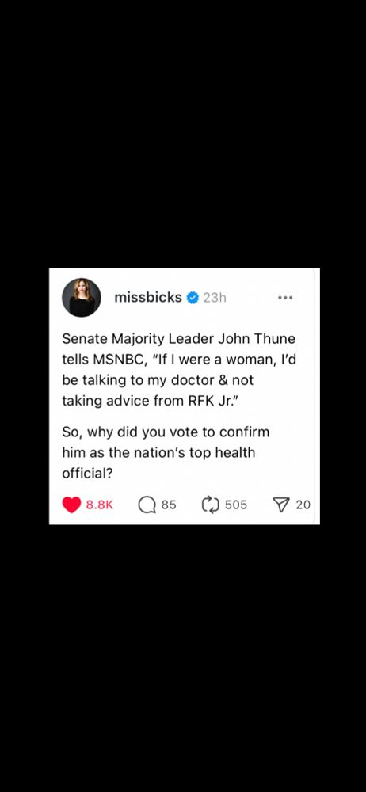366x792 pixels.
Task: Repost using the circular arrows icon
Action: pyautogui.click(x=210, y=504)
